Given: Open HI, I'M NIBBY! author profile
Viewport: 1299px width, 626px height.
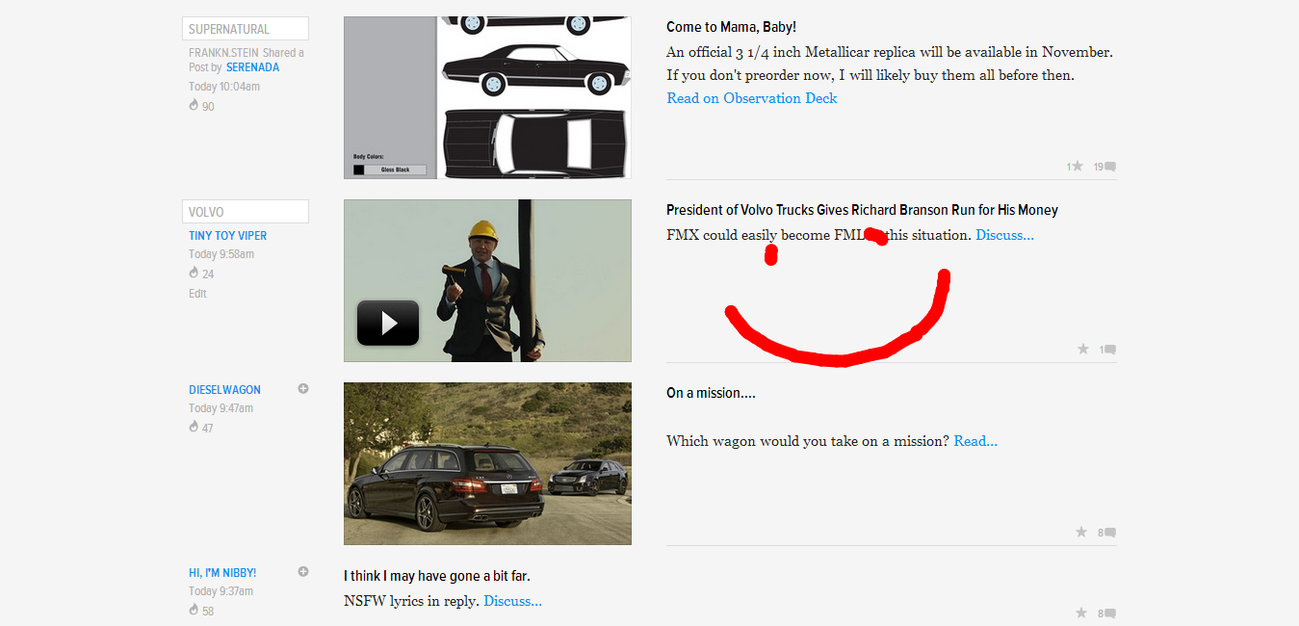Looking at the screenshot, I should (222, 573).
